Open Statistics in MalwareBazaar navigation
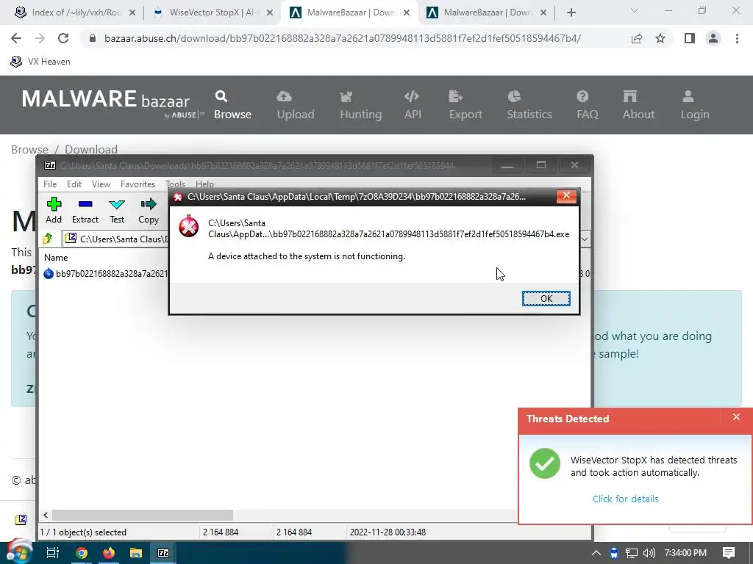 tap(529, 104)
